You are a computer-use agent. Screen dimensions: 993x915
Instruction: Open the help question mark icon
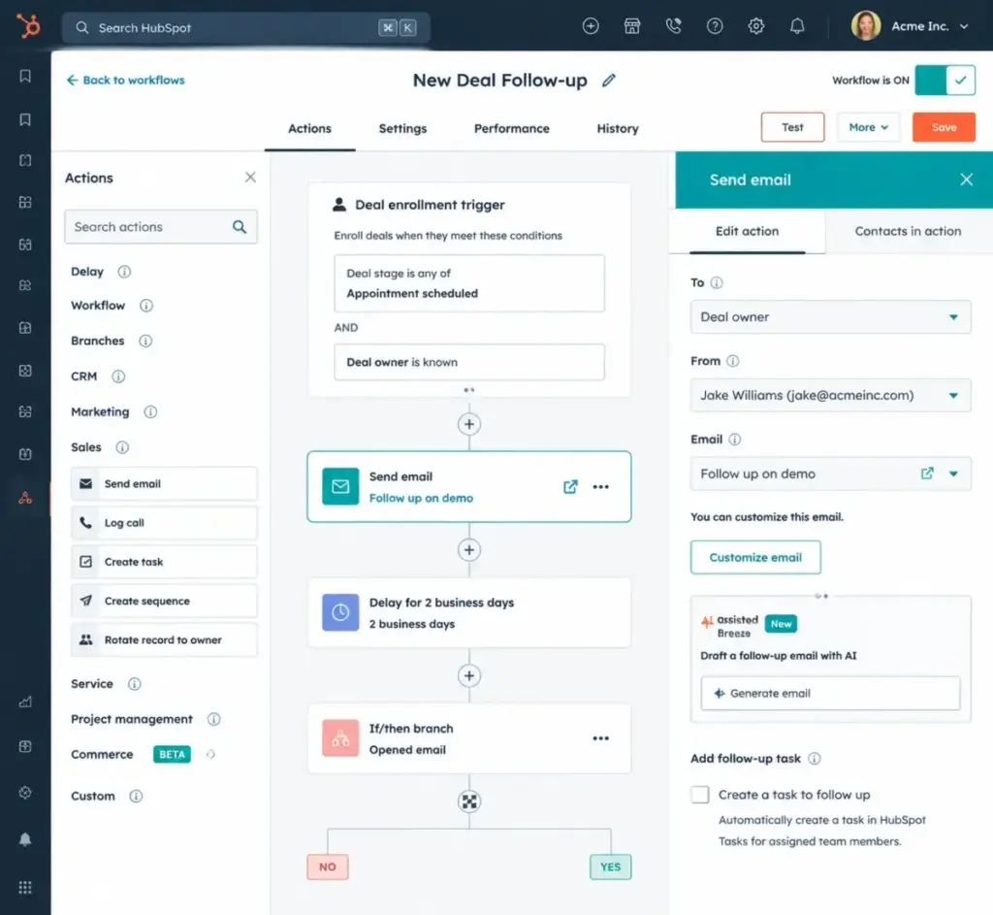pyautogui.click(x=715, y=26)
